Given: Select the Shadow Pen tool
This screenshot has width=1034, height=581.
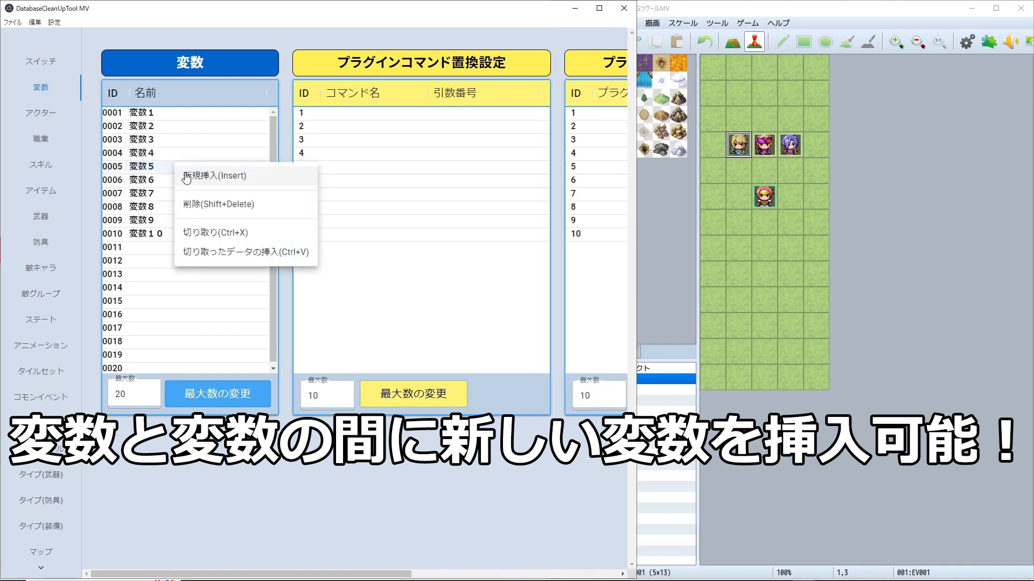Looking at the screenshot, I should [868, 41].
